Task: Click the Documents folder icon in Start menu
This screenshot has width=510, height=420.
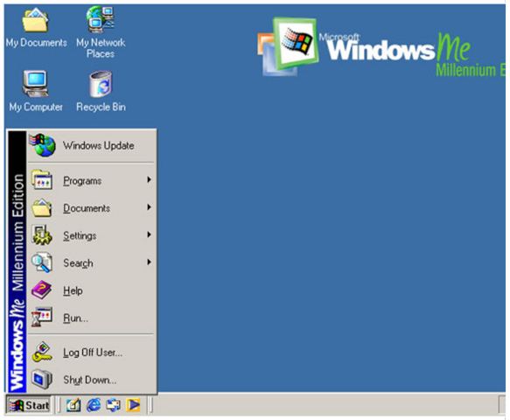Action: (42, 207)
